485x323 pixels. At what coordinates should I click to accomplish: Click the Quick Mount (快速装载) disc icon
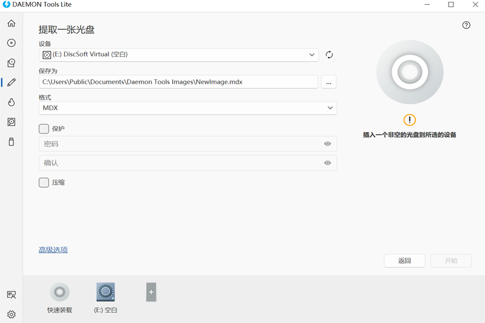pyautogui.click(x=59, y=291)
